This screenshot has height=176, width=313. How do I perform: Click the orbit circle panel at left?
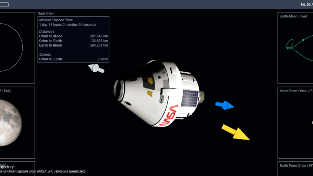tap(17, 48)
